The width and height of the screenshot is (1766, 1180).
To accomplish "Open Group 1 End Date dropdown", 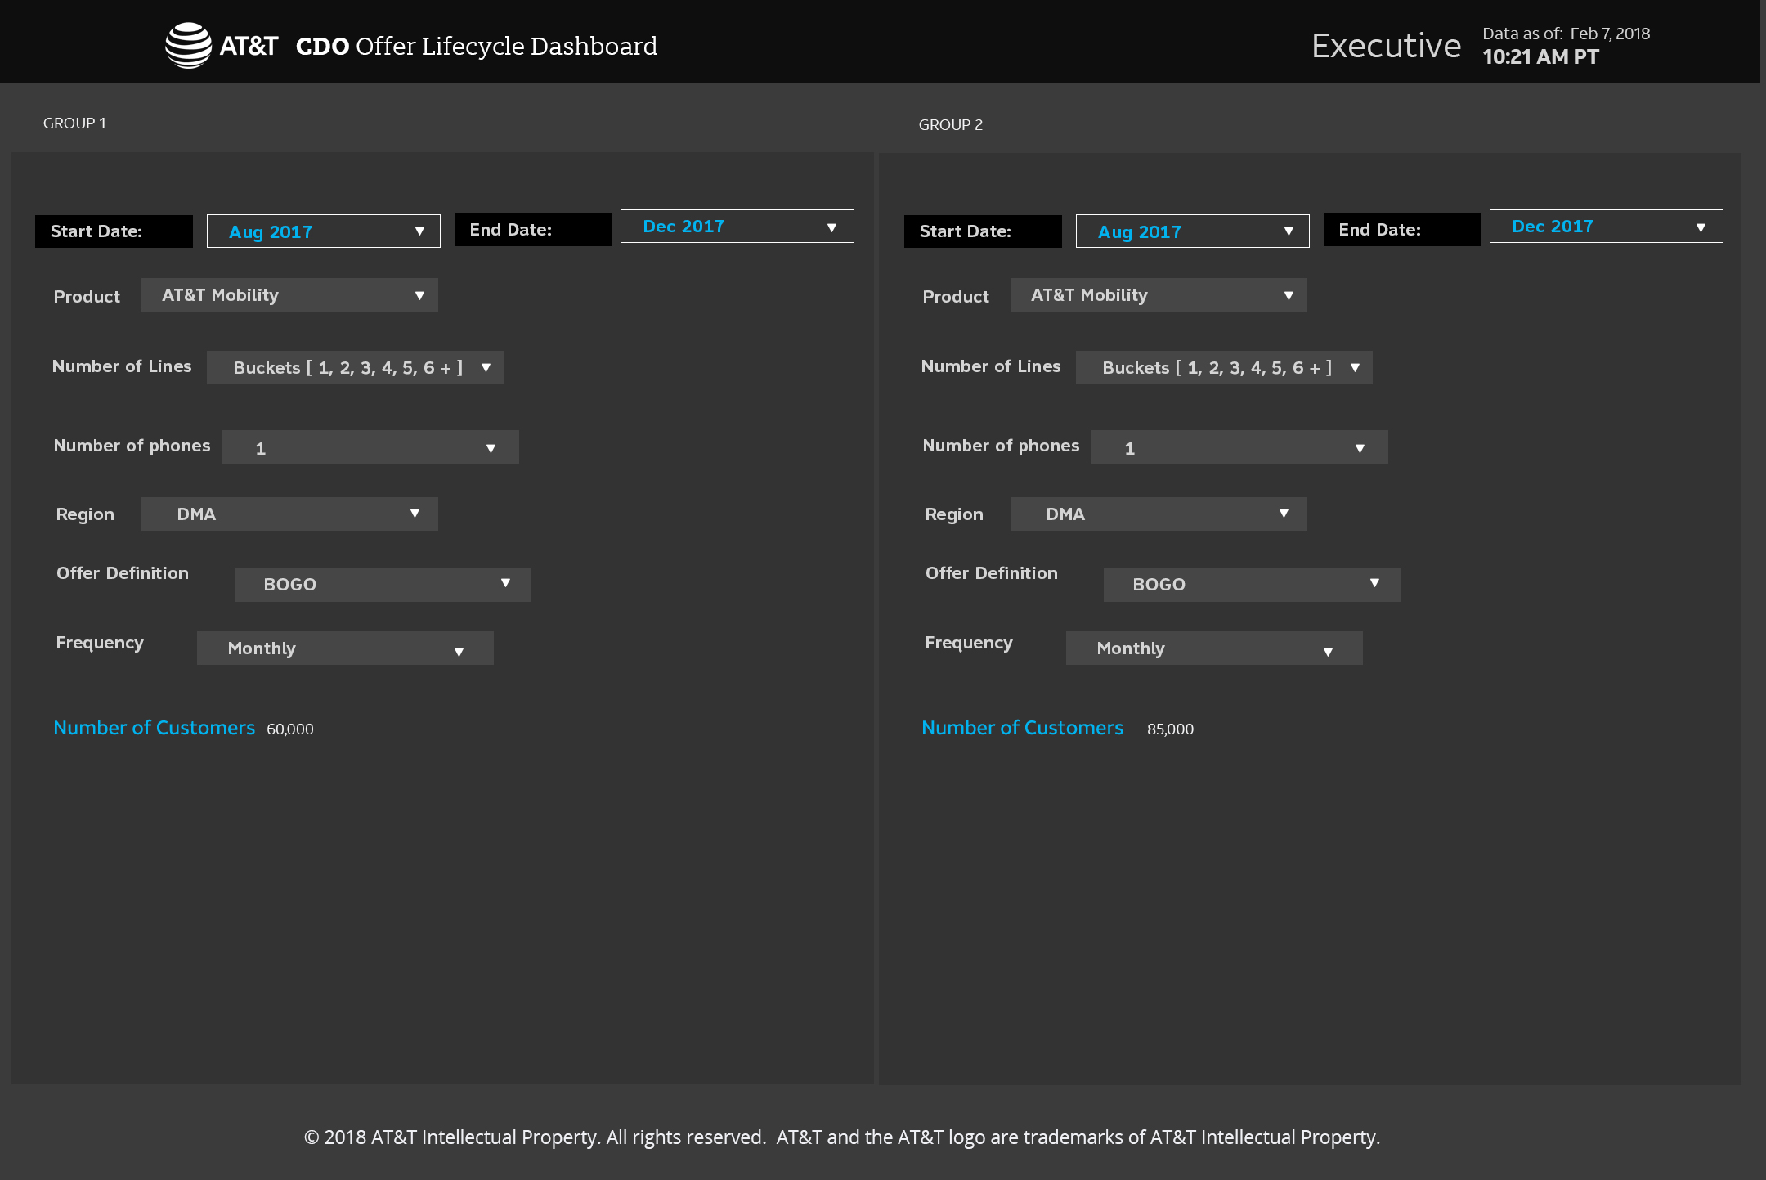I will pyautogui.click(x=737, y=227).
